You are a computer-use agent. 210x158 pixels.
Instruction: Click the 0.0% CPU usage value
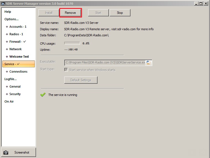point(86,43)
